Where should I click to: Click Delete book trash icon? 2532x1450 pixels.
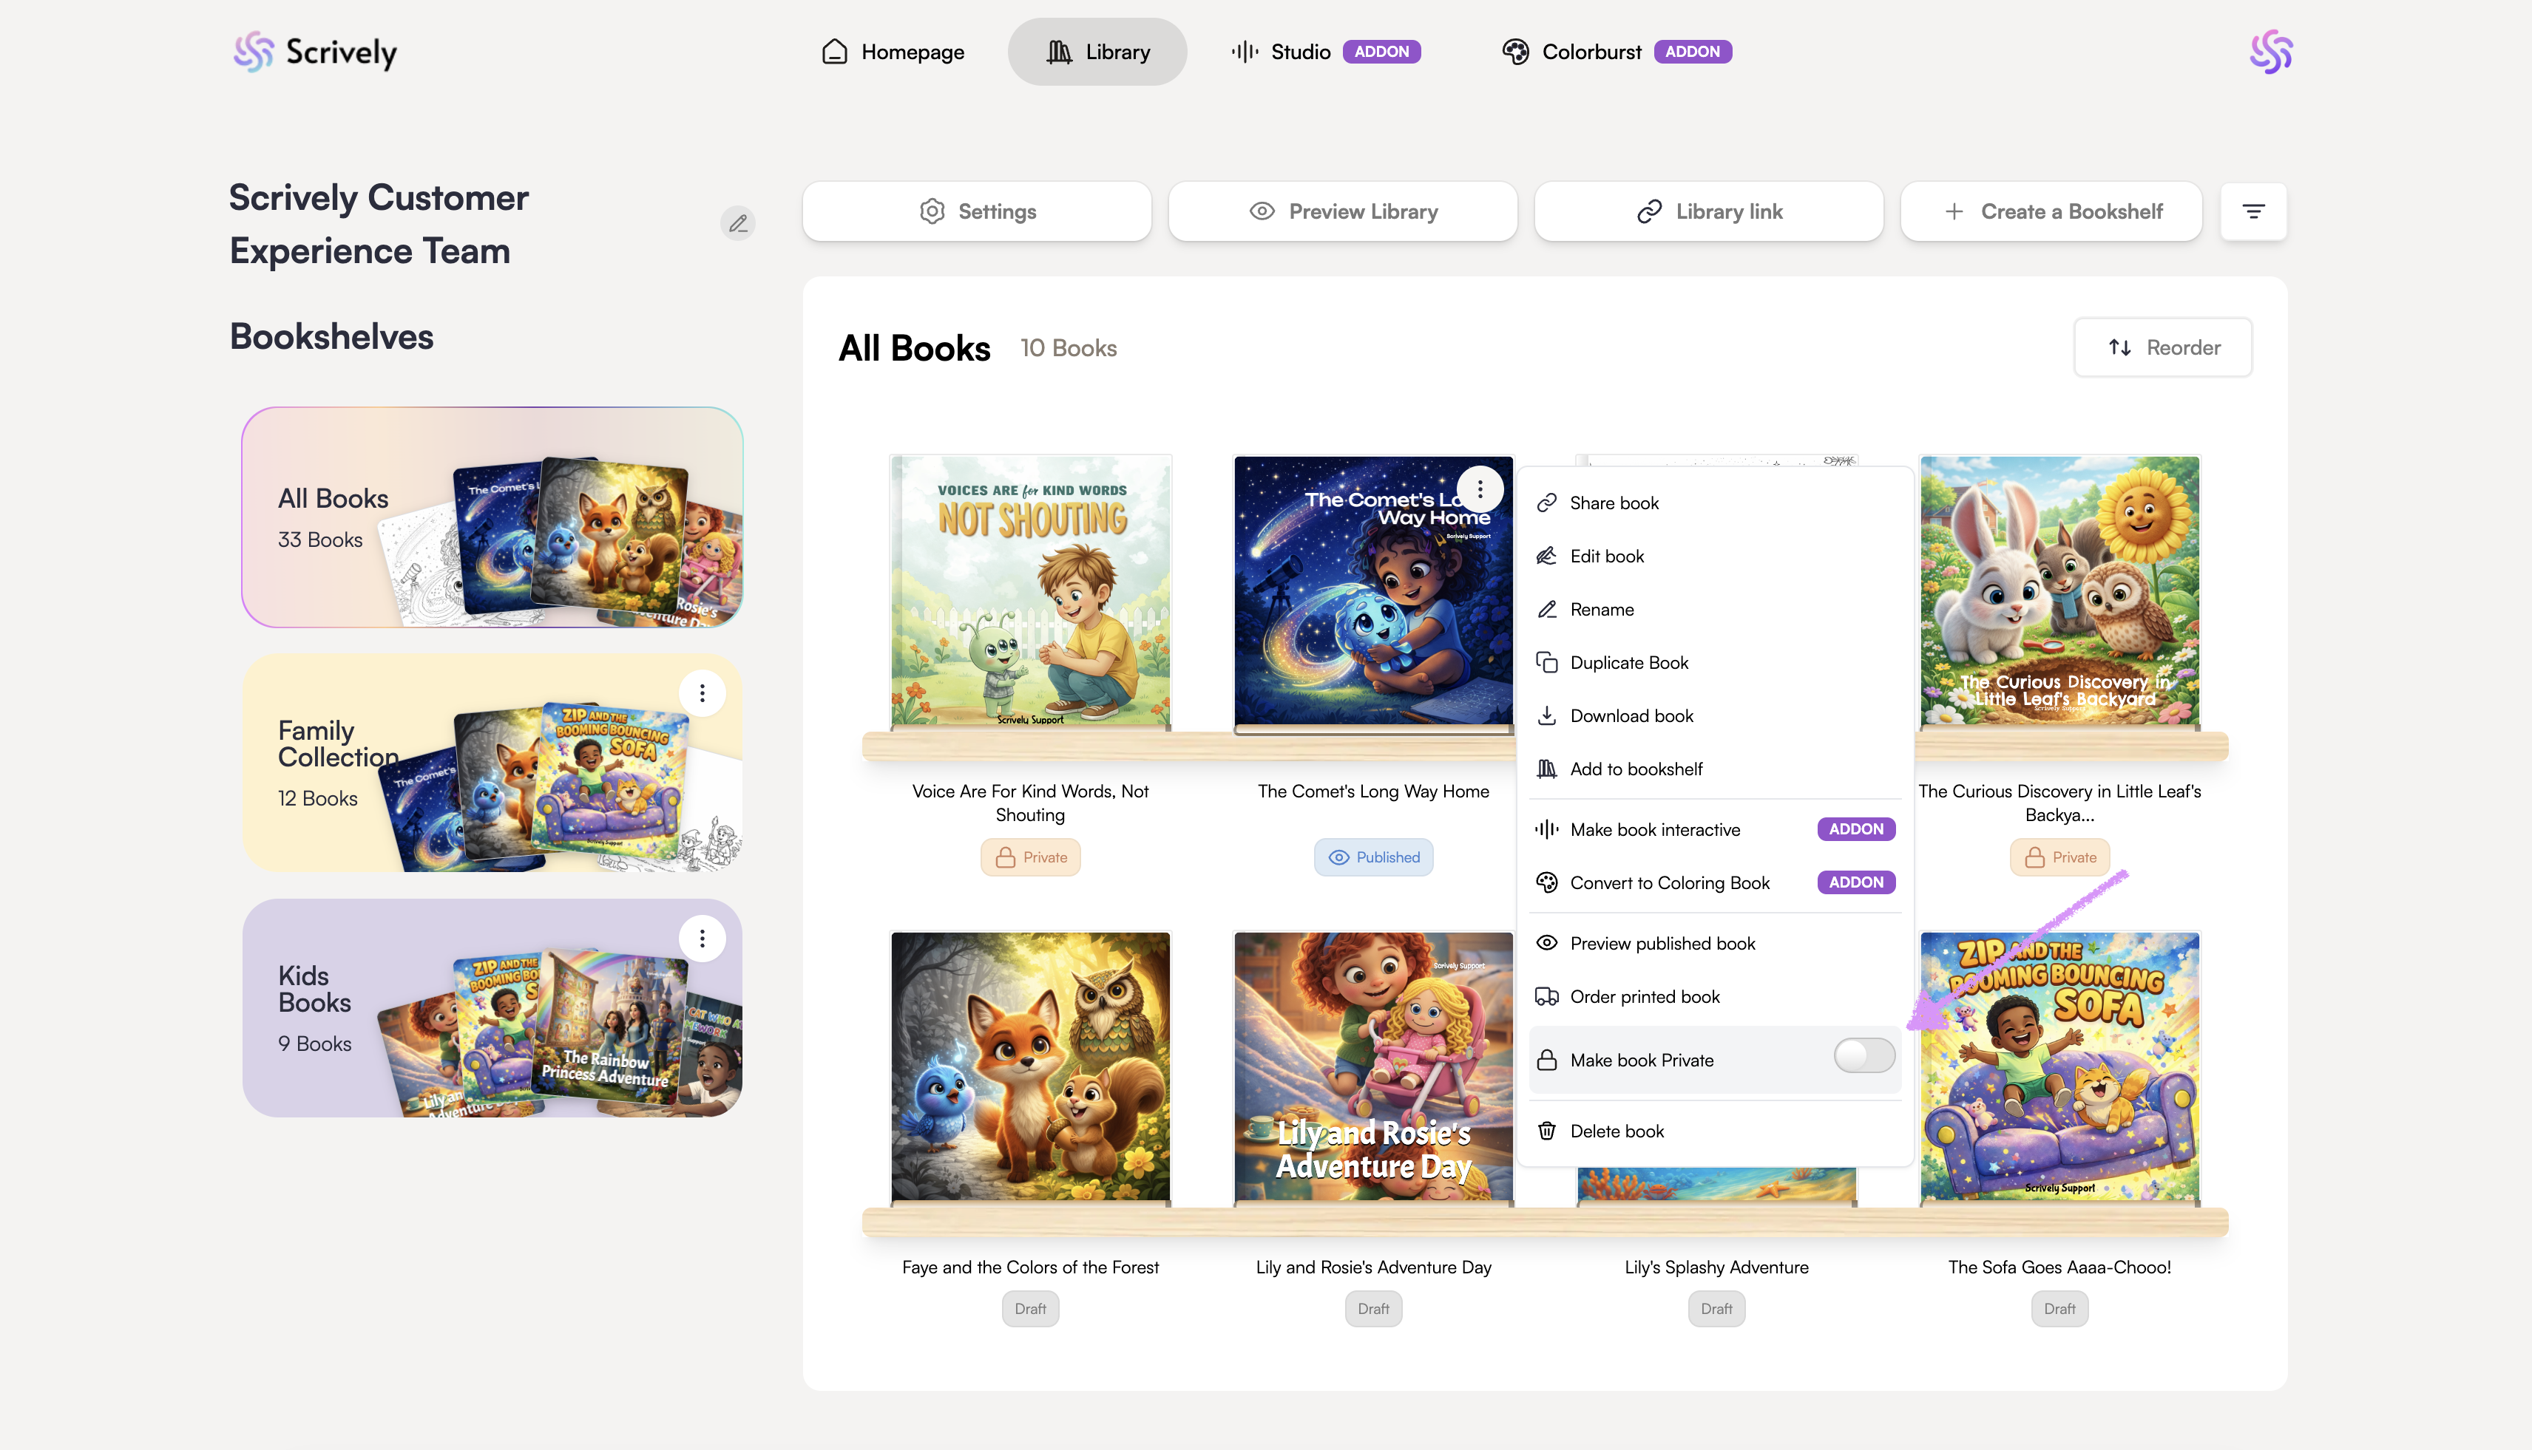[1546, 1130]
